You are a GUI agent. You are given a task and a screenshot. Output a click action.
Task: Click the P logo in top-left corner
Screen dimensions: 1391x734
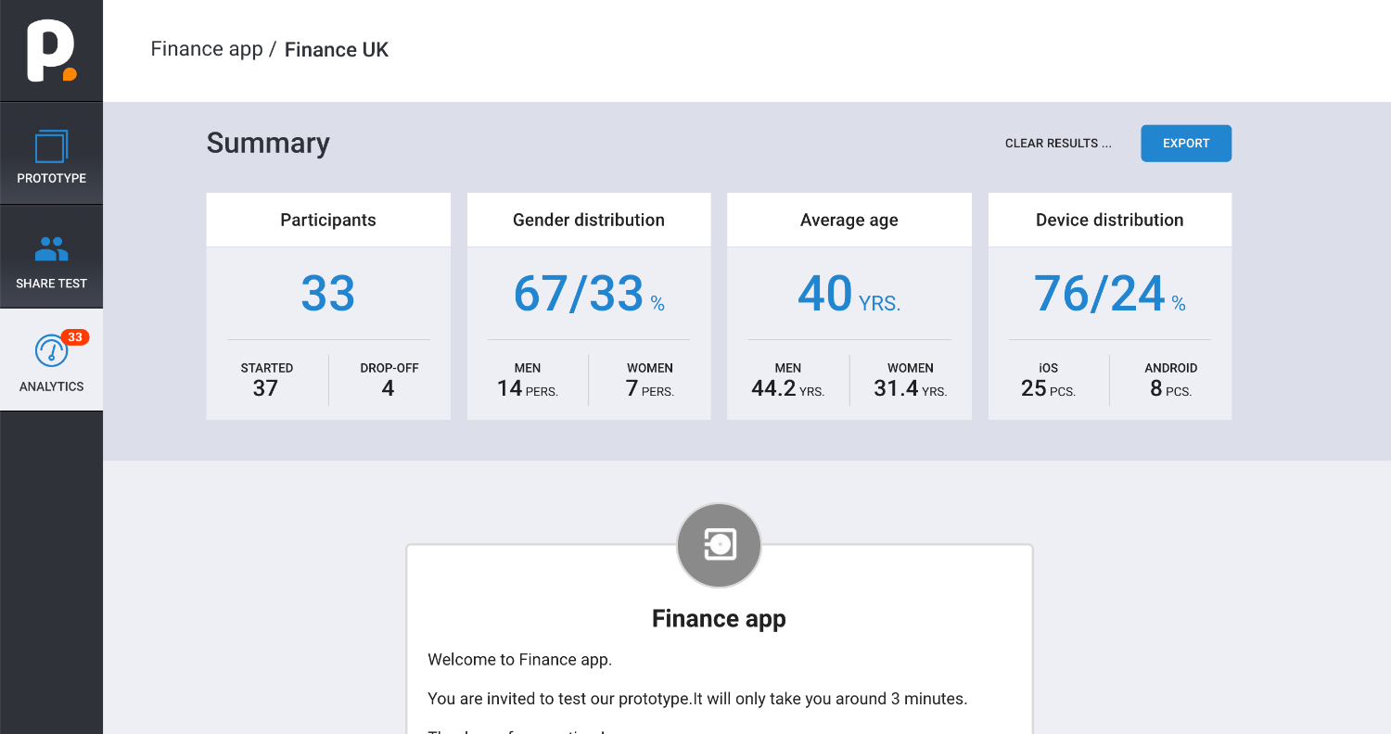click(x=51, y=51)
